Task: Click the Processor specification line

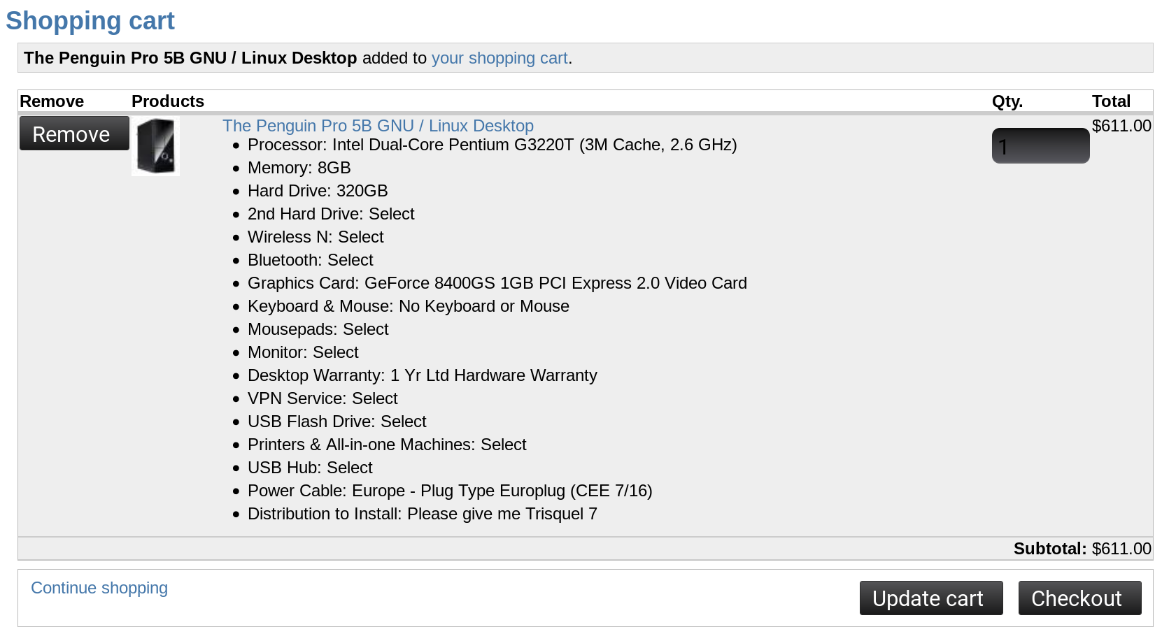Action: [x=492, y=145]
